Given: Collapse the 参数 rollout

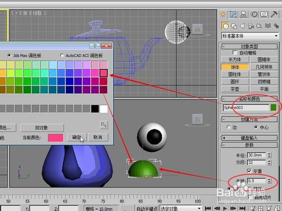Looking at the screenshot, I should point(249,145).
